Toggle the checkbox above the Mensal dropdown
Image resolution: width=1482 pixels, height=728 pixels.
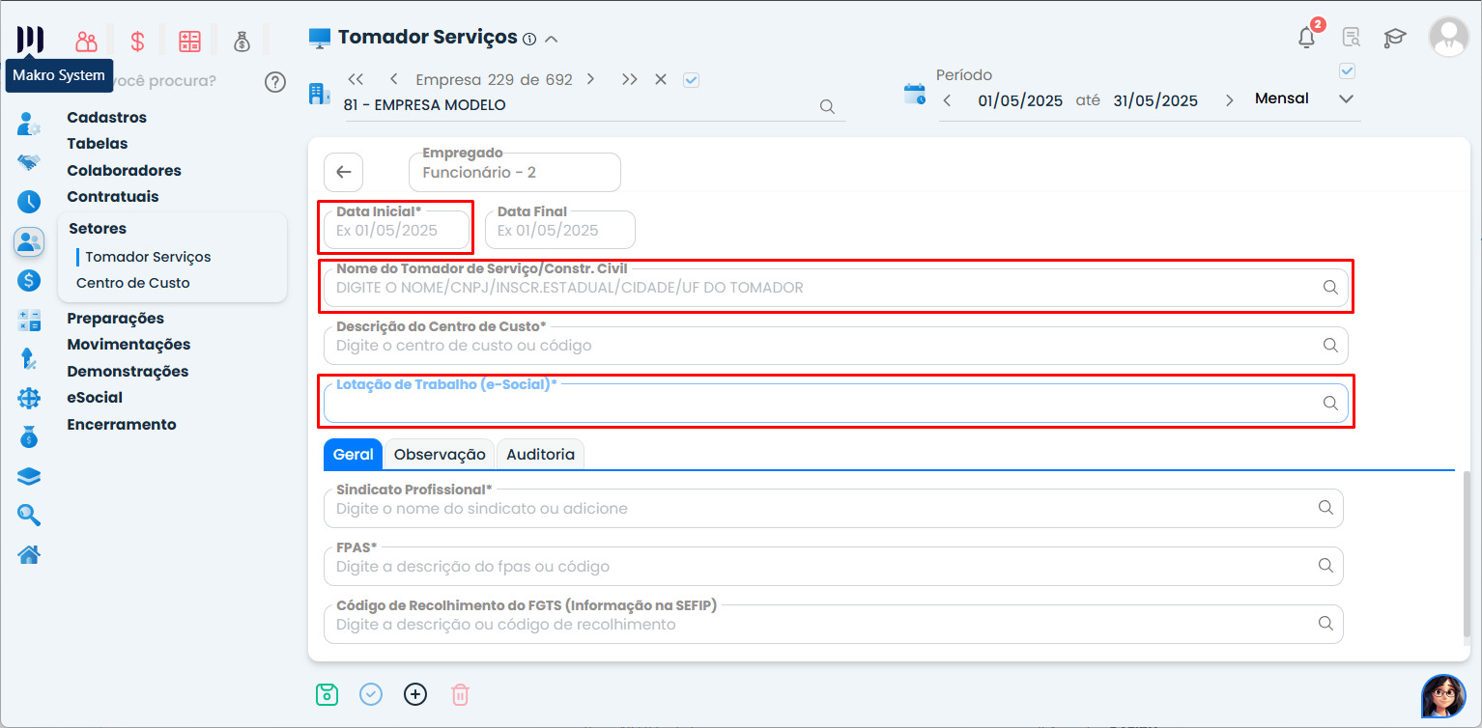point(1348,70)
